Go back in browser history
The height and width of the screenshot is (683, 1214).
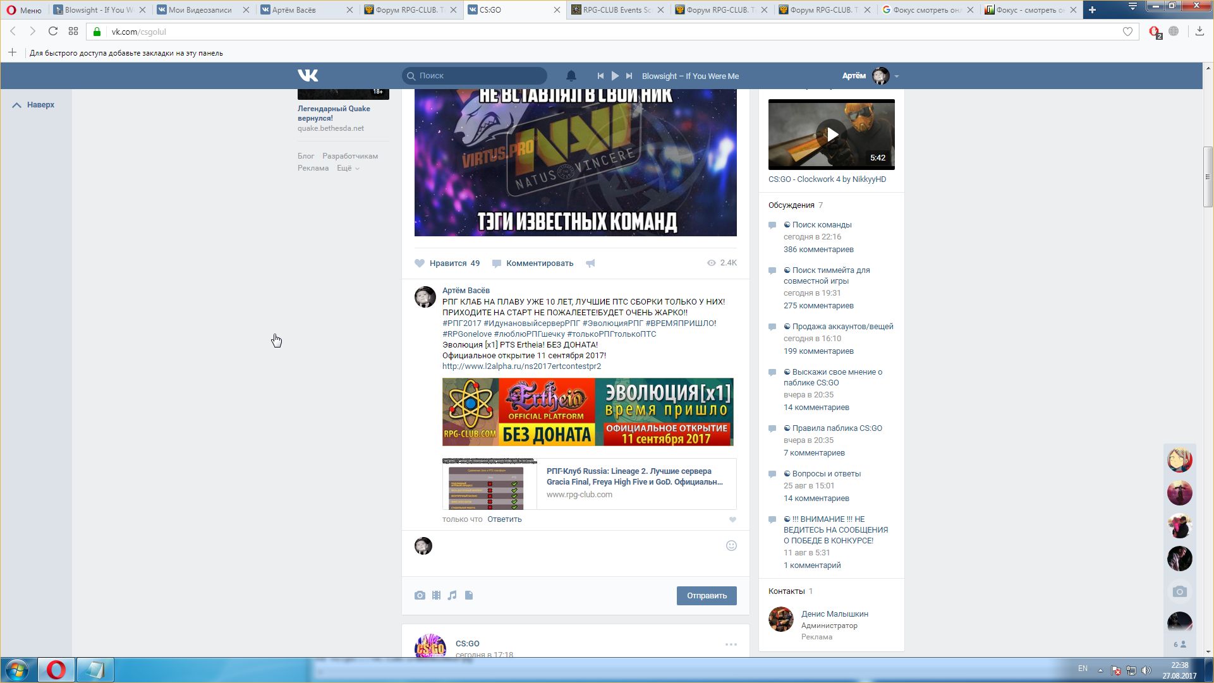pos(13,32)
